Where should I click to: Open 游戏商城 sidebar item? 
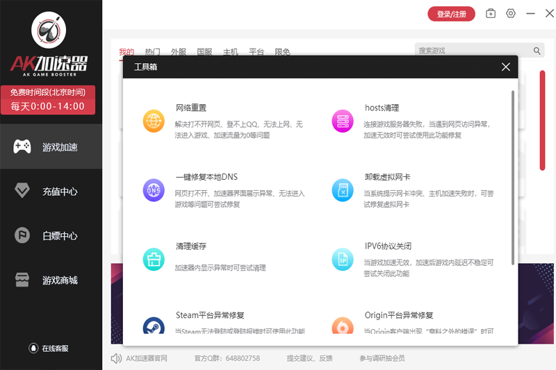51,280
